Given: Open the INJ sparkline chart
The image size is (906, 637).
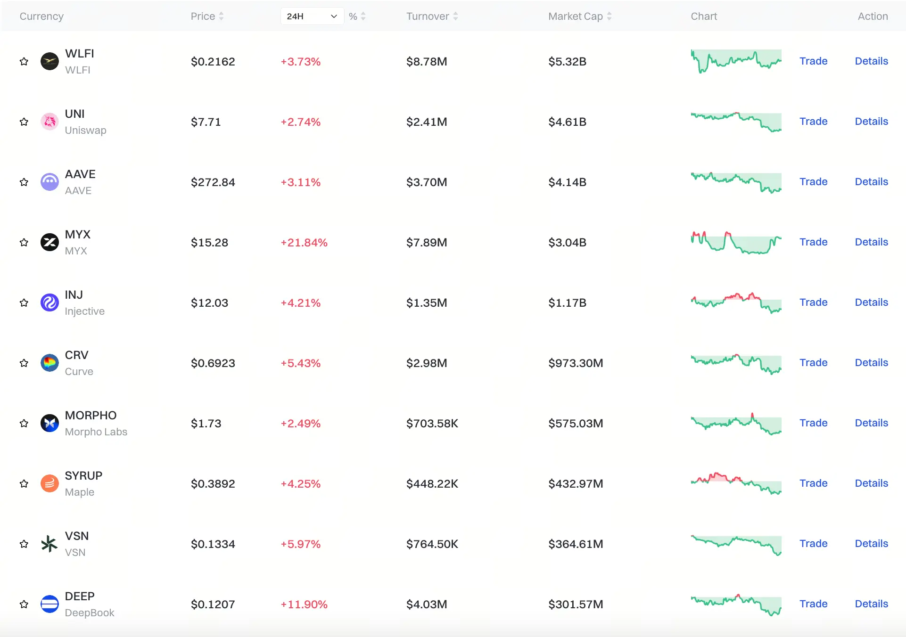Looking at the screenshot, I should click(736, 302).
